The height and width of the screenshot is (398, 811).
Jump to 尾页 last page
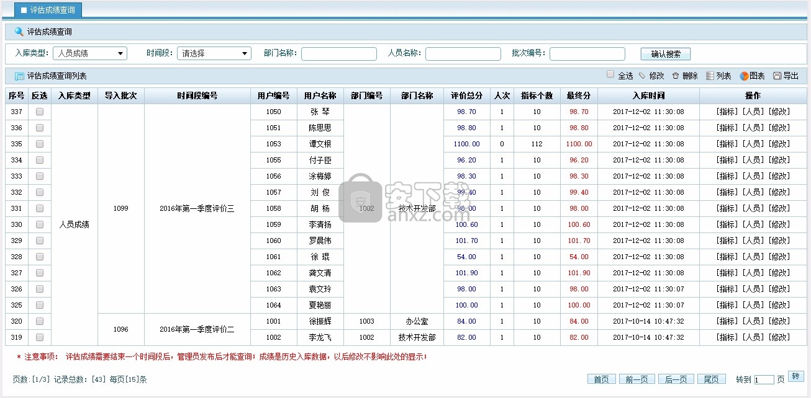[712, 379]
